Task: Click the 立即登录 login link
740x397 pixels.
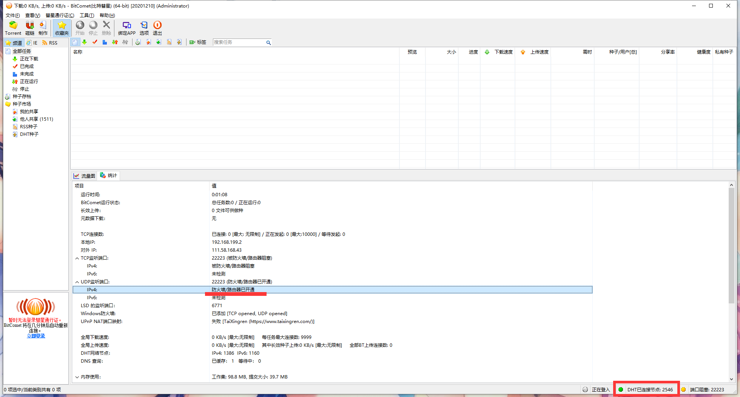Action: [x=36, y=336]
